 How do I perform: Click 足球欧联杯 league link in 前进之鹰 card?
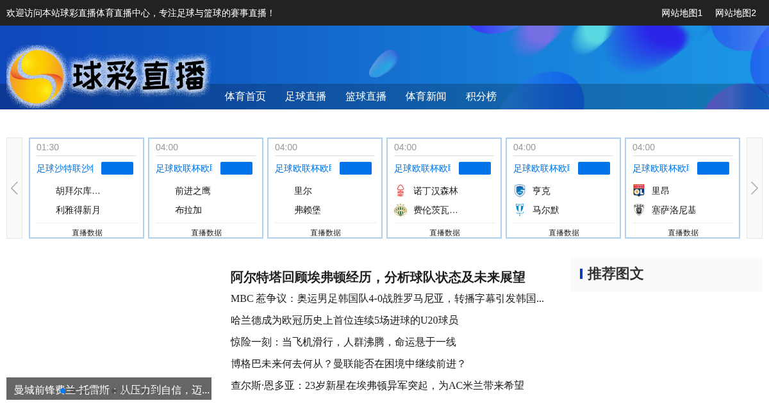point(184,168)
